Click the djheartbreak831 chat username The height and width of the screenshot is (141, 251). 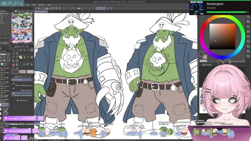pyautogui.click(x=19, y=131)
